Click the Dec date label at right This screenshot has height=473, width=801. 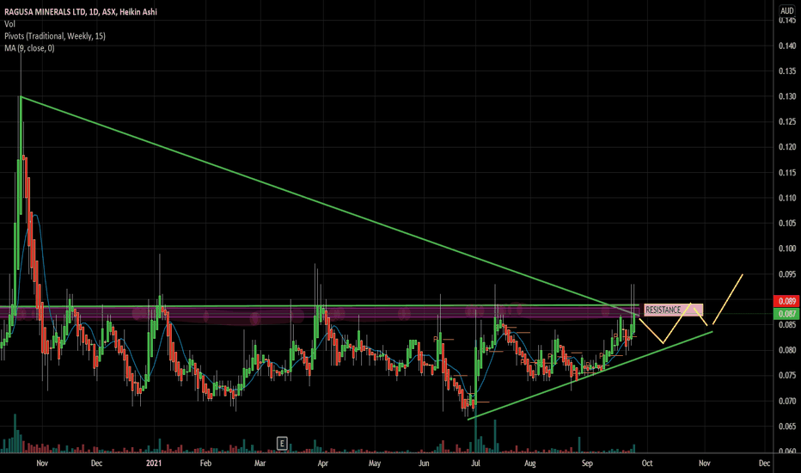[x=764, y=464]
